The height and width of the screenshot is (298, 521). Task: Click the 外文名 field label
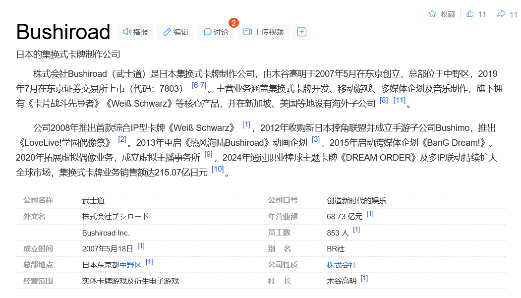[x=34, y=217]
